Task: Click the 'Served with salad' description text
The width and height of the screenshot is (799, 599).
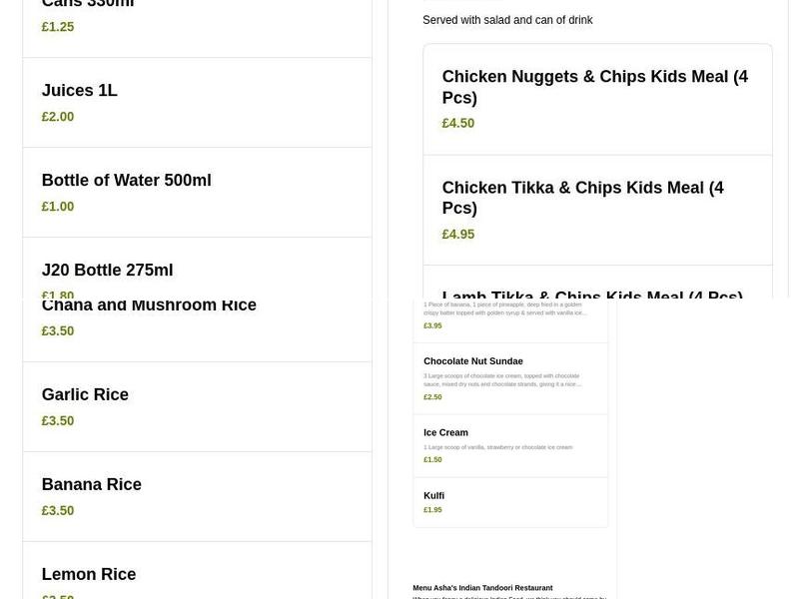Action: pyautogui.click(x=507, y=19)
